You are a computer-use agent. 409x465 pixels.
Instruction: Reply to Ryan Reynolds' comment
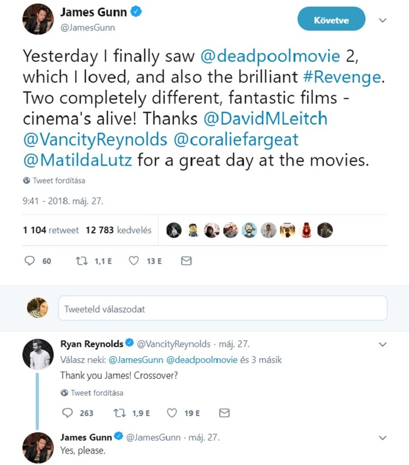(x=67, y=413)
